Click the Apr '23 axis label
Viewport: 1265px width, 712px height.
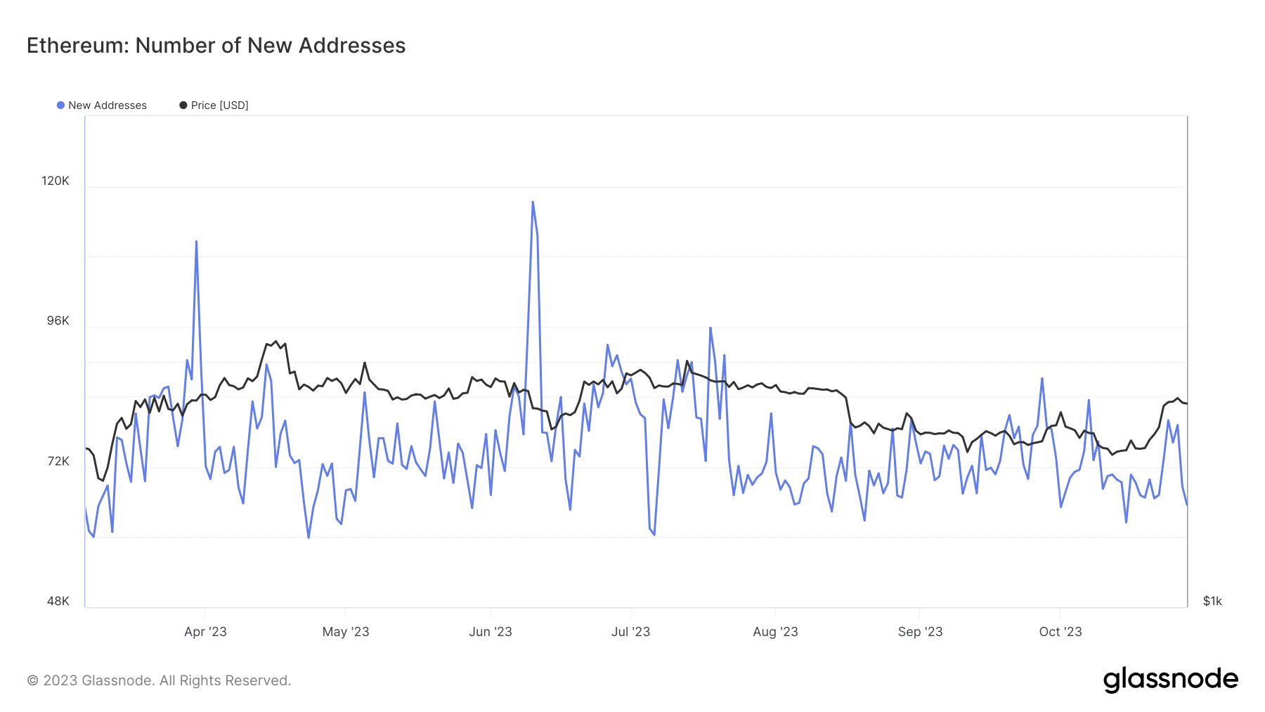[x=205, y=631]
